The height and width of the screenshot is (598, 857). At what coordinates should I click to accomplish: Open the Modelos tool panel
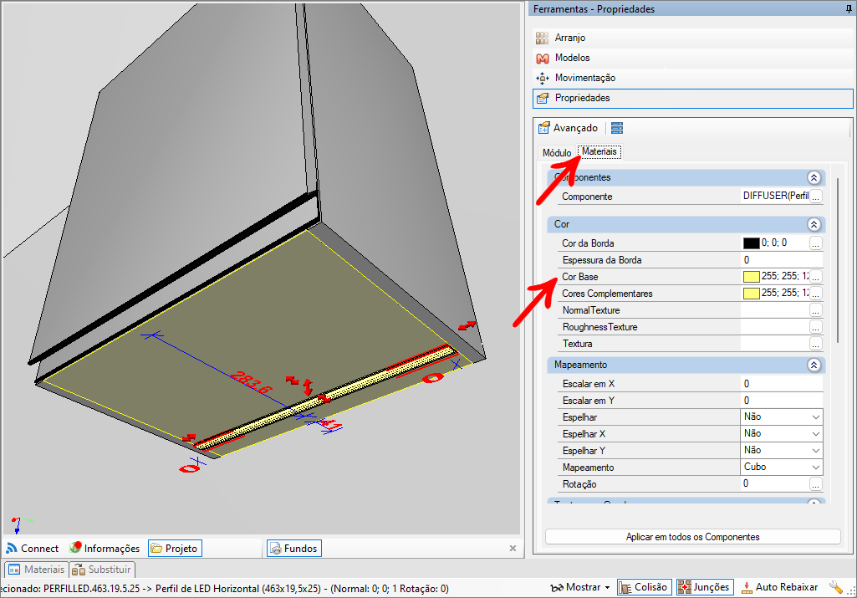(572, 58)
